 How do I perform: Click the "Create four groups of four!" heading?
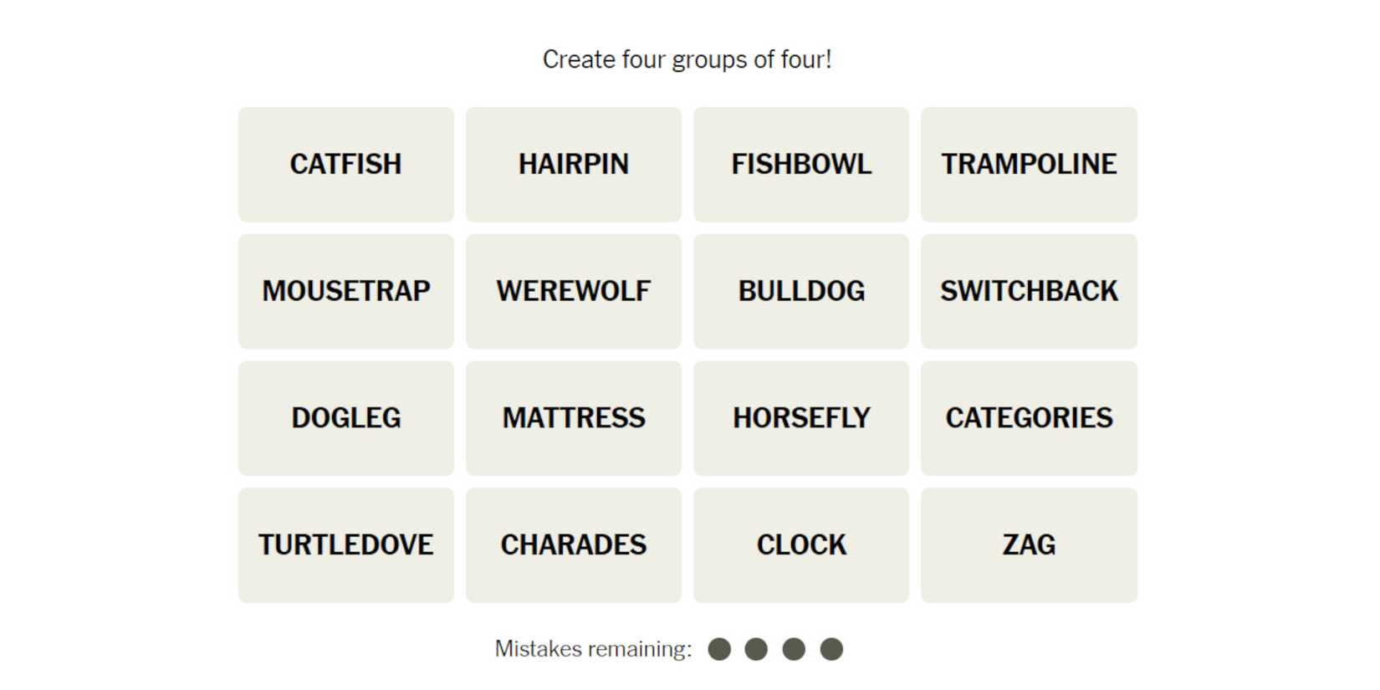(x=687, y=59)
